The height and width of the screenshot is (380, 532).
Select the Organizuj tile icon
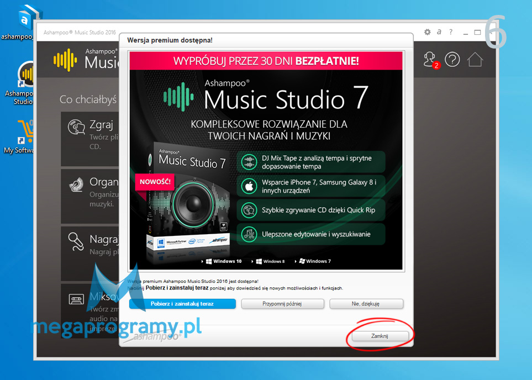pyautogui.click(x=76, y=184)
